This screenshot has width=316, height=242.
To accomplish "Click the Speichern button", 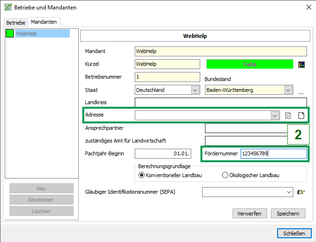I will click(288, 214).
